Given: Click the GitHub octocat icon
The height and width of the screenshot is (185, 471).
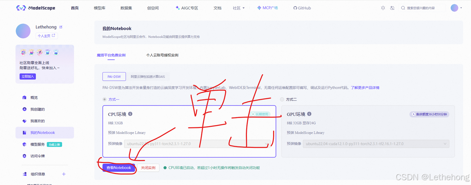Looking at the screenshot, I should [x=295, y=8].
